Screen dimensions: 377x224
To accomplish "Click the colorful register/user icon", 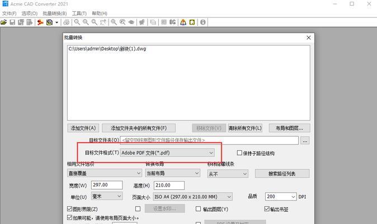I will (x=183, y=22).
